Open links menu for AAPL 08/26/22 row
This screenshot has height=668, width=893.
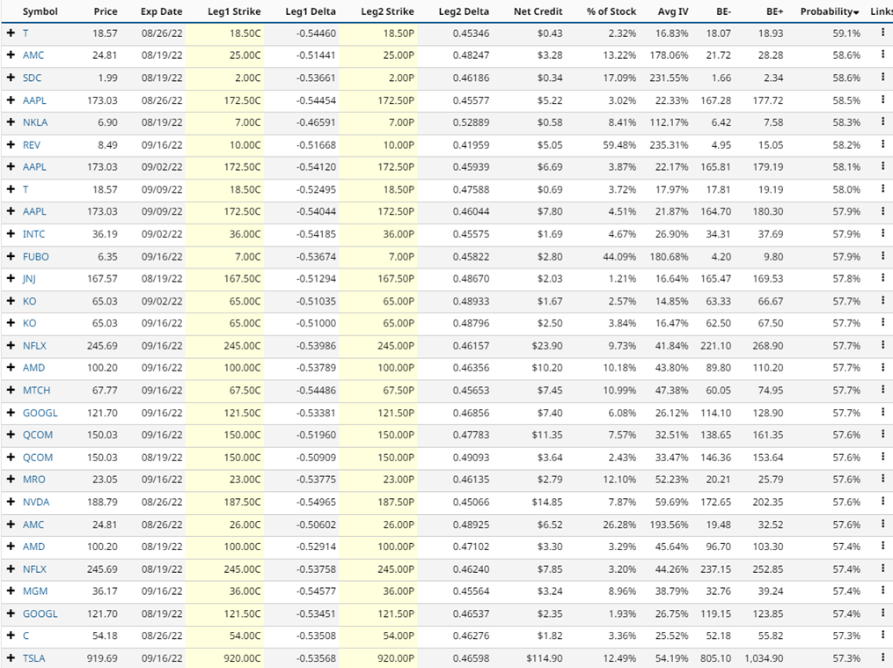[x=882, y=99]
